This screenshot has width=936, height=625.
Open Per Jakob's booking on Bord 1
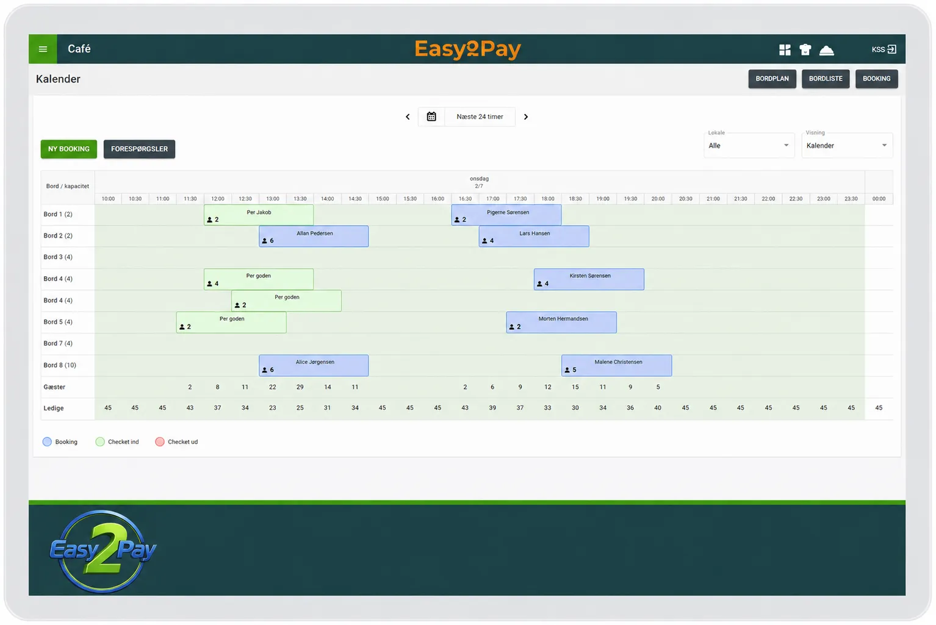[259, 215]
